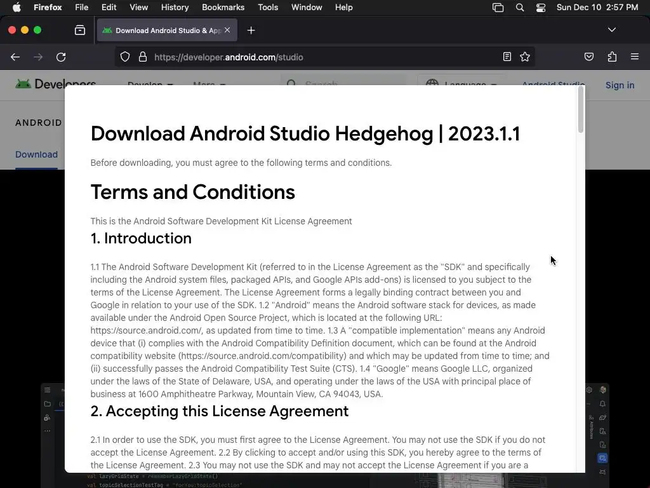Go back with the browser back arrow

(x=15, y=57)
